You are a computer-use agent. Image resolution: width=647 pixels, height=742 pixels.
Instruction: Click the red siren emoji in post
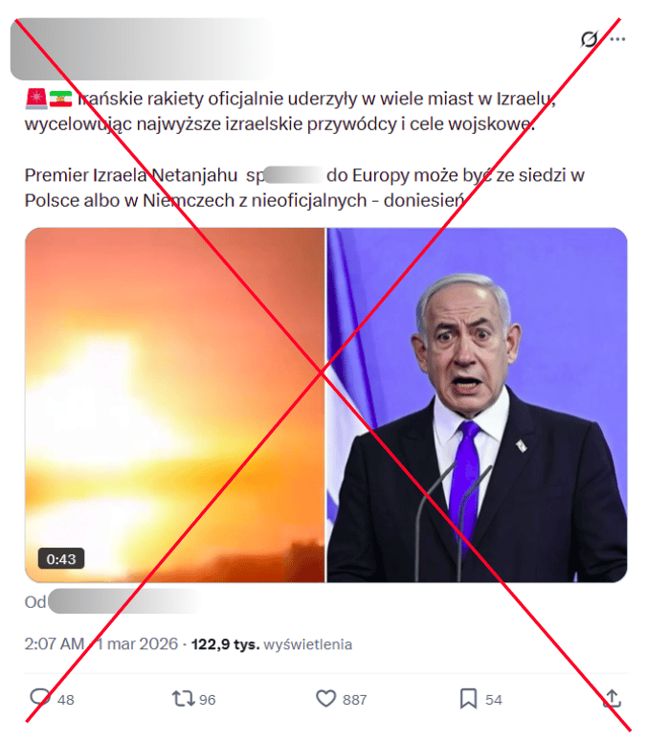tap(36, 99)
